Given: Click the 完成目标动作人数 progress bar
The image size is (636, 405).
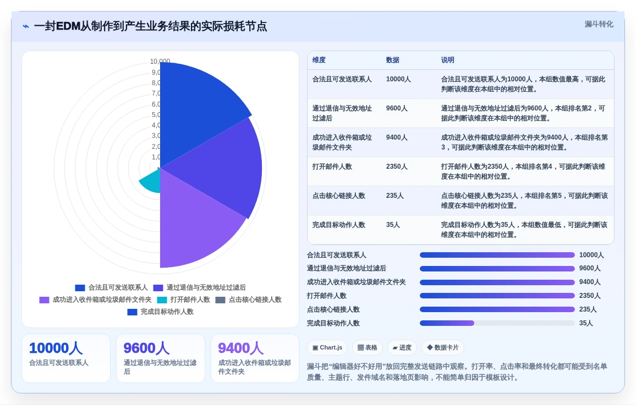Looking at the screenshot, I should [497, 323].
